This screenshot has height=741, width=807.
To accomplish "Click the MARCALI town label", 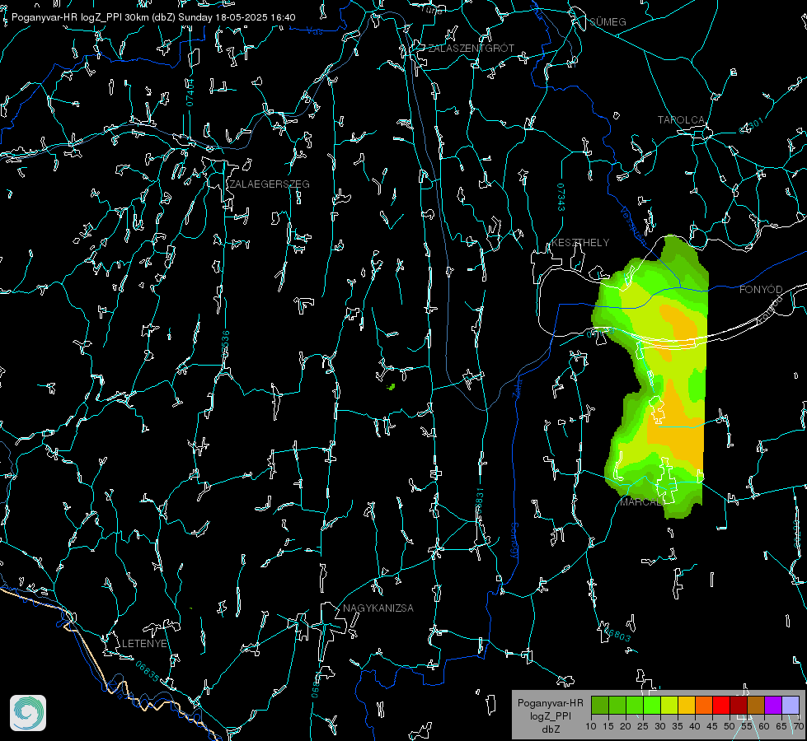I will (x=641, y=502).
